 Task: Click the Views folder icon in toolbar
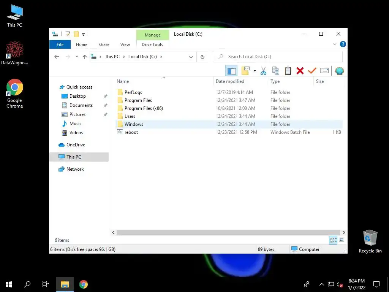pos(245,71)
